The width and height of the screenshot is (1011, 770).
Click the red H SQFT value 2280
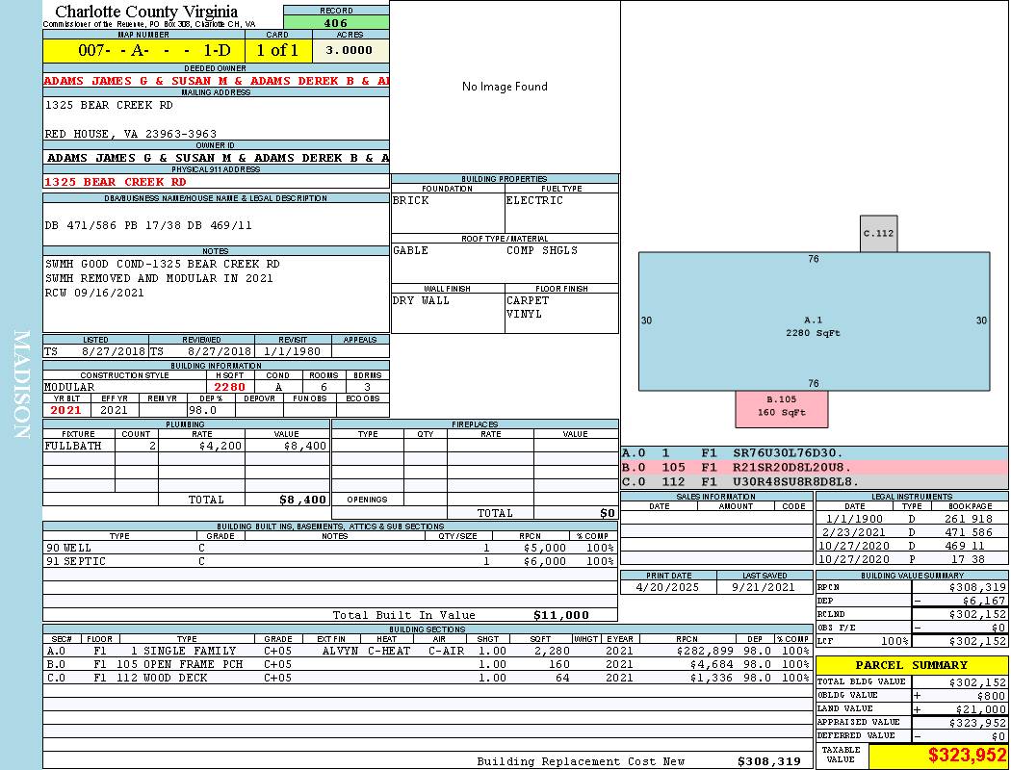230,387
